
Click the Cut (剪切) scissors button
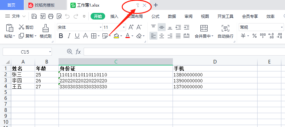click(26, 27)
